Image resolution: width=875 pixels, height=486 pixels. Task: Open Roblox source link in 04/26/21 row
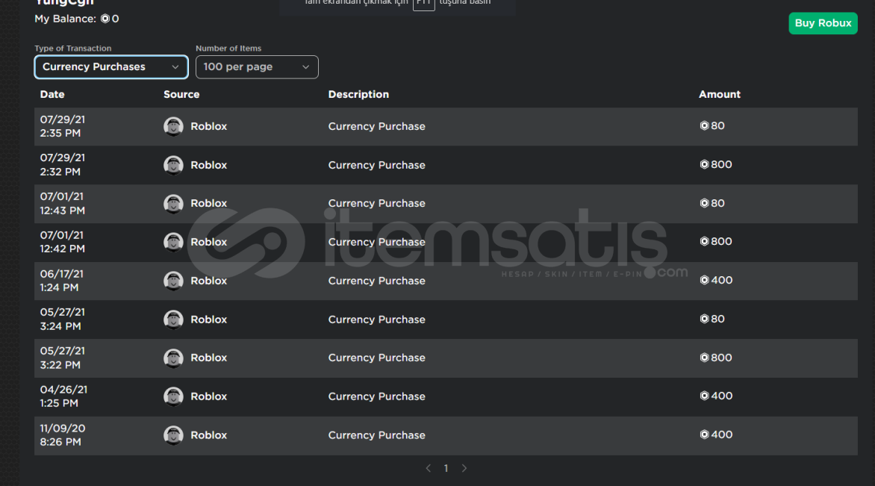pos(209,396)
